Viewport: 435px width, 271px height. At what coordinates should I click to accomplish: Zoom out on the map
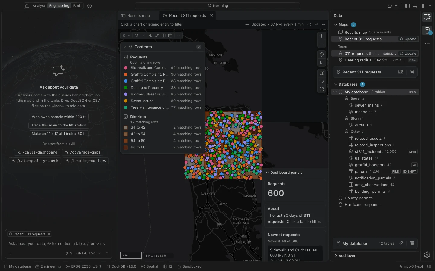point(322,44)
